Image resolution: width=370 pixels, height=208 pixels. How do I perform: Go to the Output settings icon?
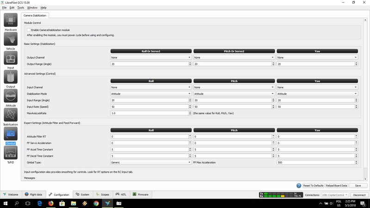[11, 77]
